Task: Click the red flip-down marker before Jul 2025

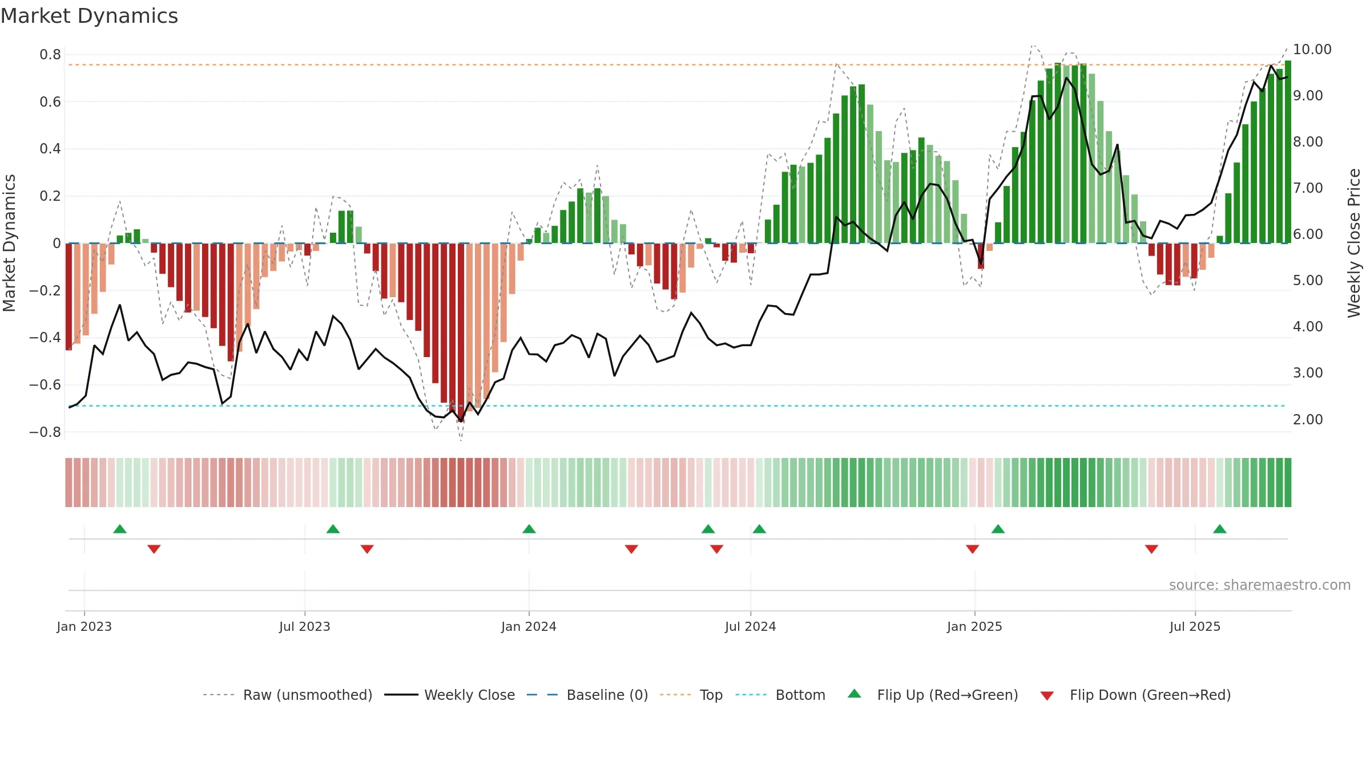Action: click(1151, 549)
